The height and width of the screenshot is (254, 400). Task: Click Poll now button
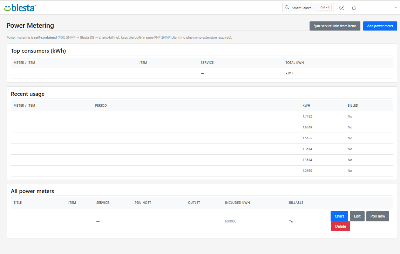click(378, 216)
